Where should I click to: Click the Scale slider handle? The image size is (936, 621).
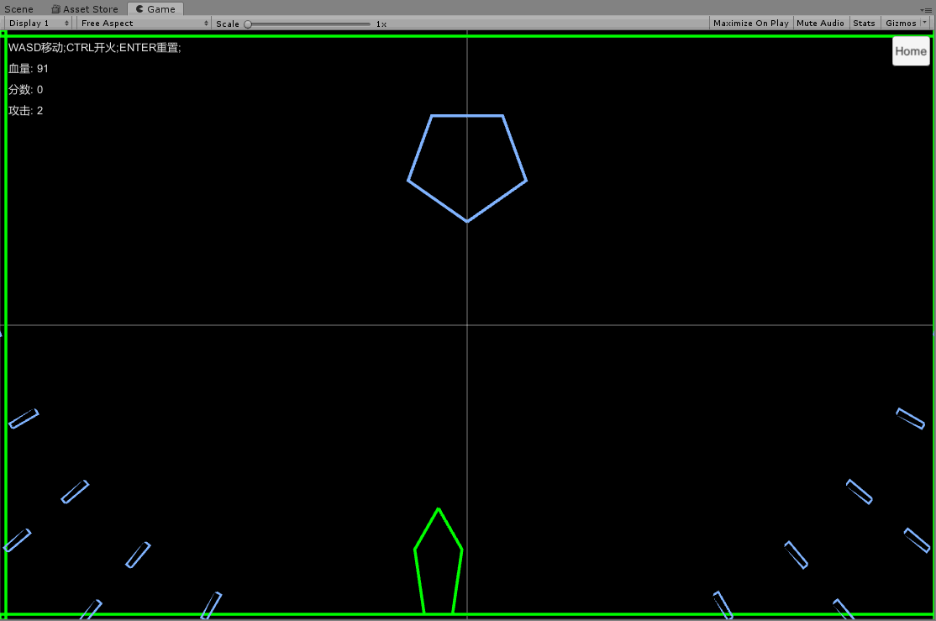pos(248,24)
